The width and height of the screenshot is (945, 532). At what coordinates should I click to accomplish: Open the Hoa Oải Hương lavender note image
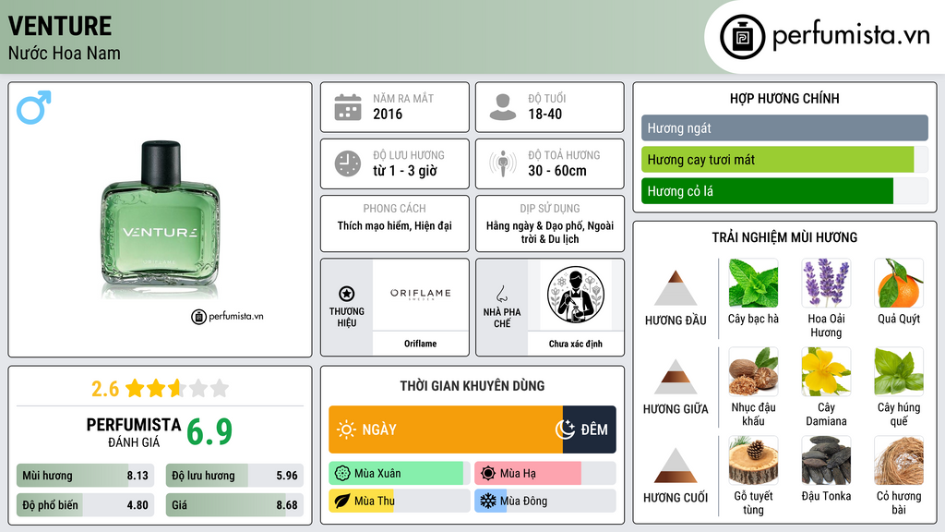pos(826,284)
